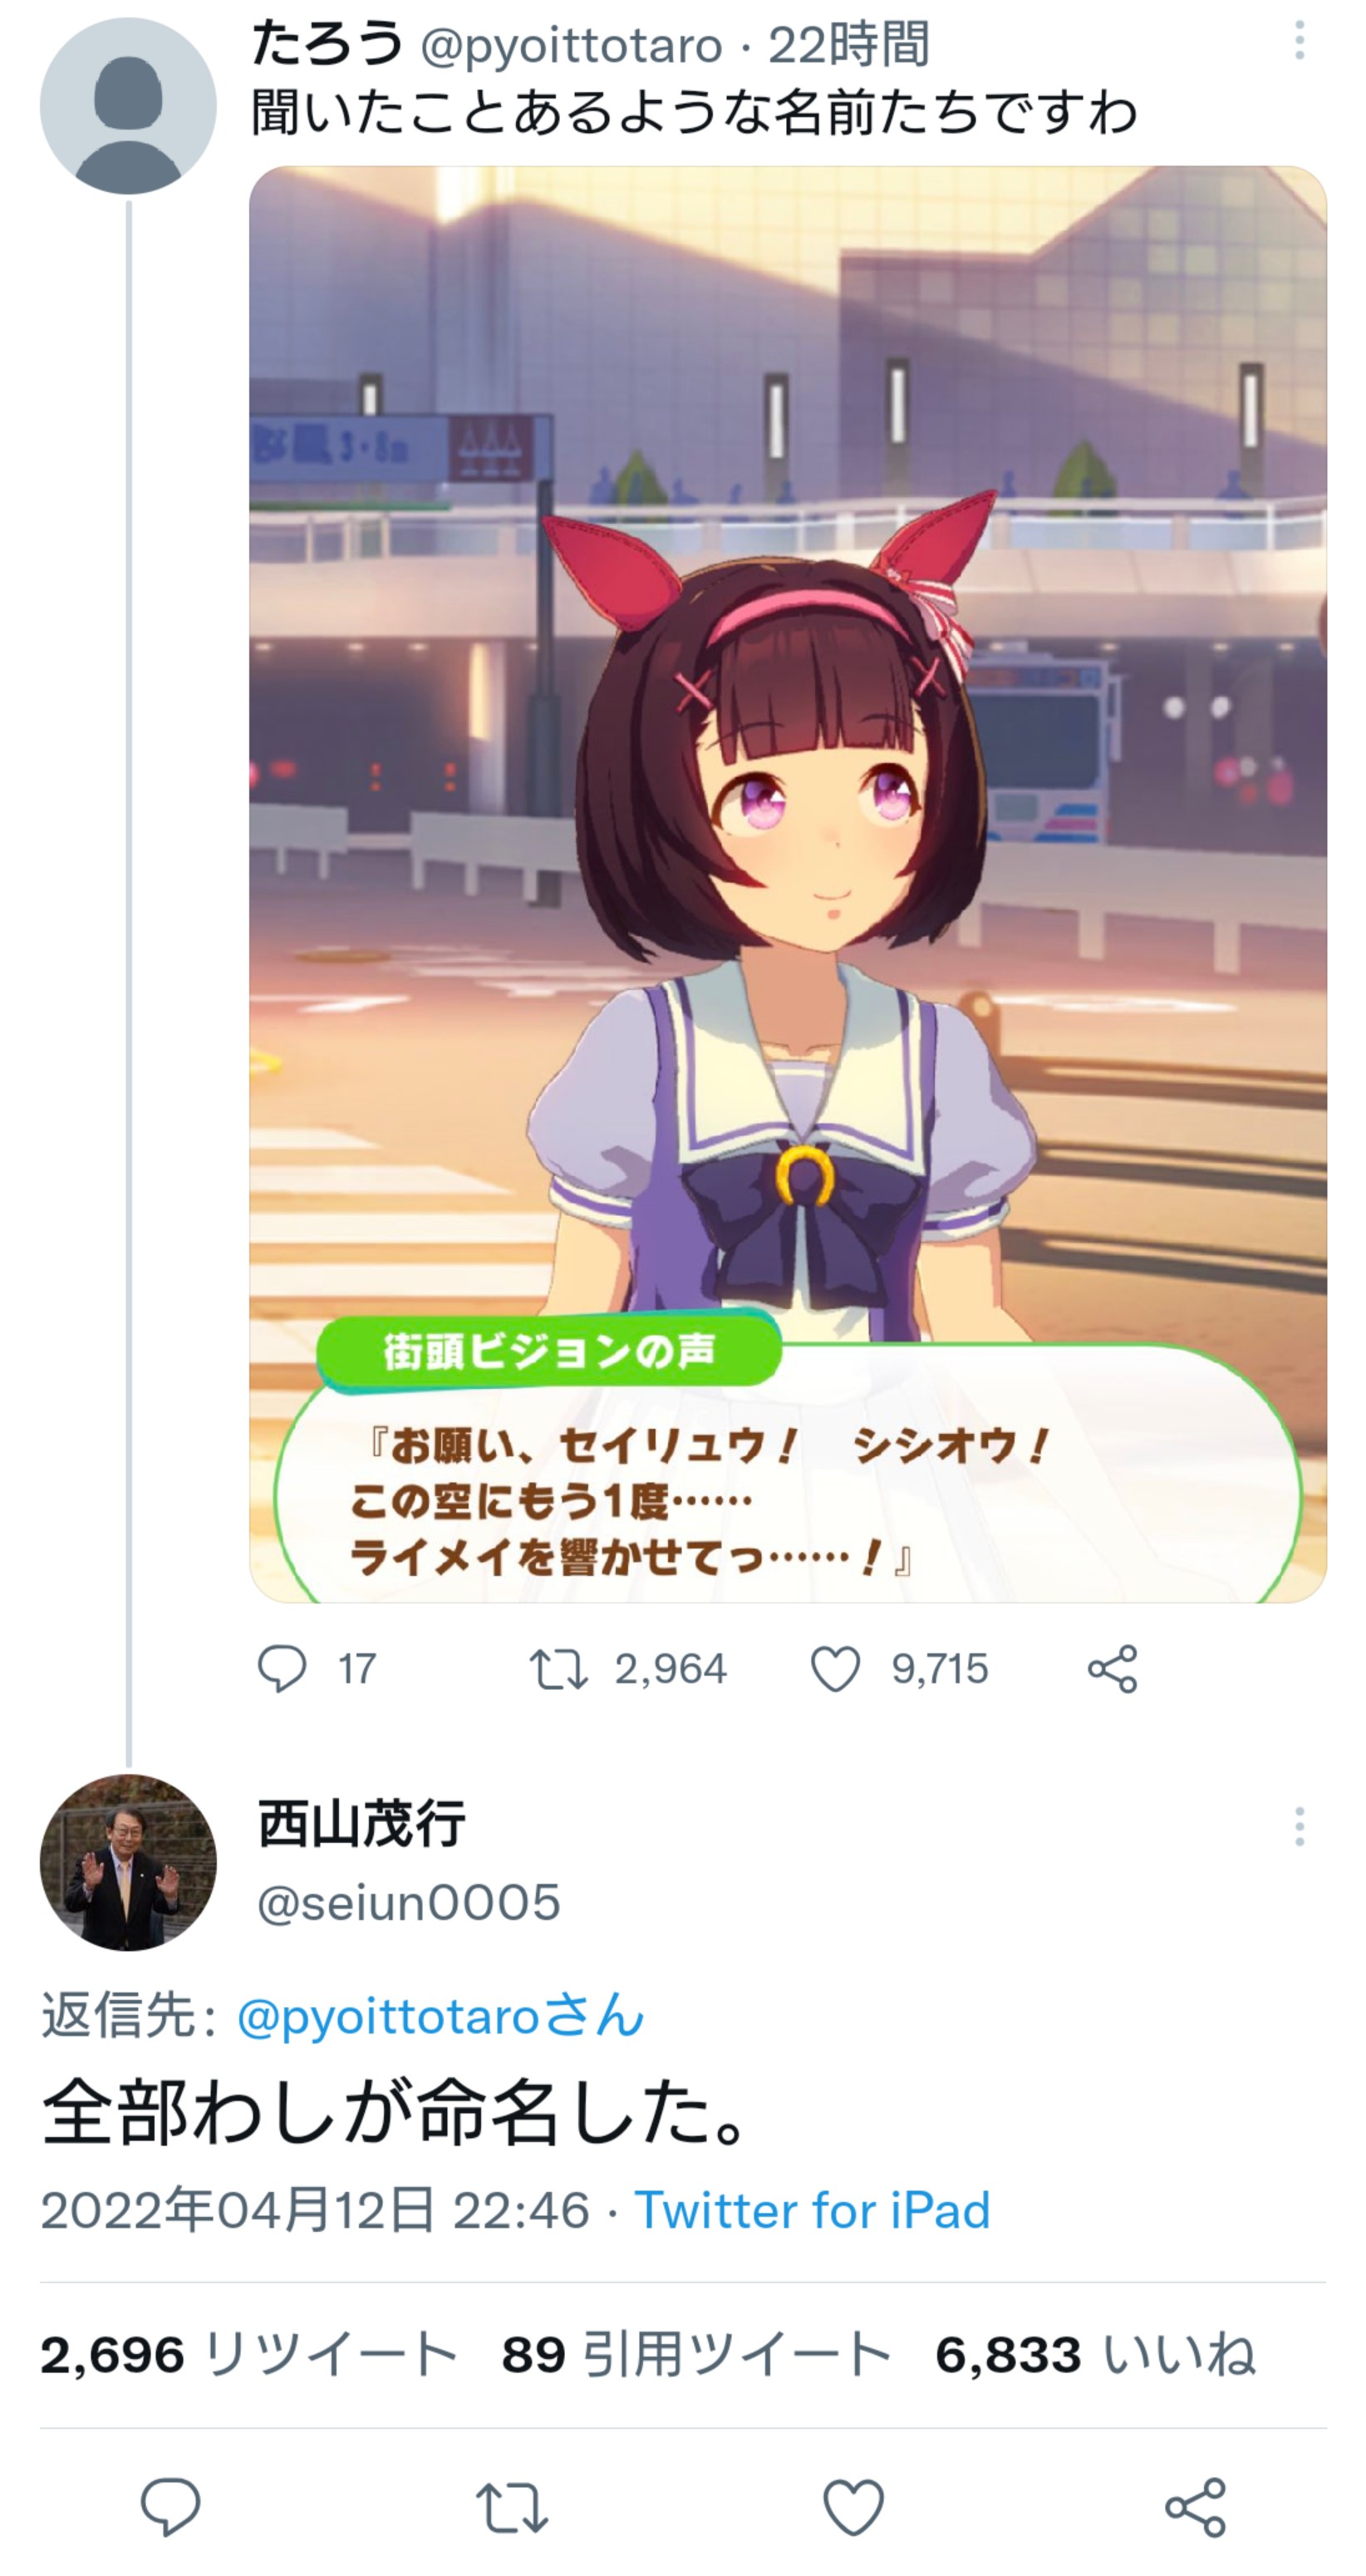Retweet 西山茂行's tweet via bottom retweet icon
Screen dimensions: 1366x2576
pyautogui.click(x=512, y=2507)
